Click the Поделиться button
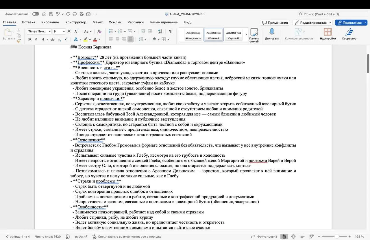The height and width of the screenshot is (240, 370). coord(351,22)
